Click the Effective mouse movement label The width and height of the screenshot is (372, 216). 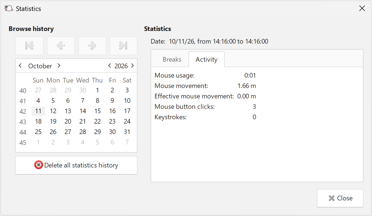click(x=194, y=96)
